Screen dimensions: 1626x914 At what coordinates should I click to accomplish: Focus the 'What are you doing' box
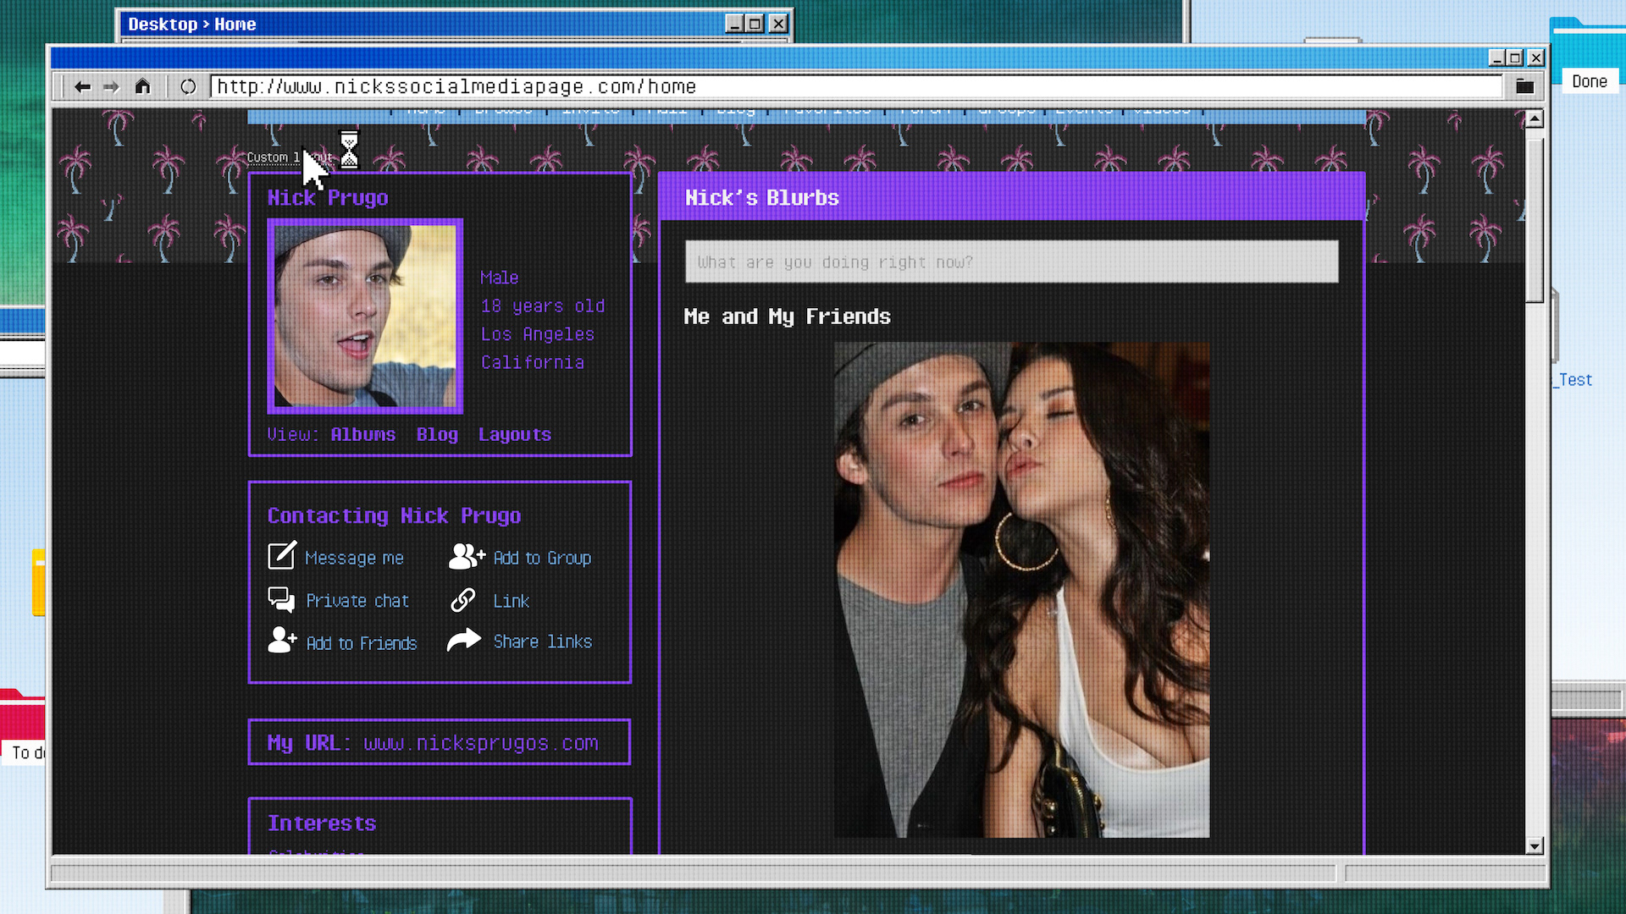pos(1012,262)
